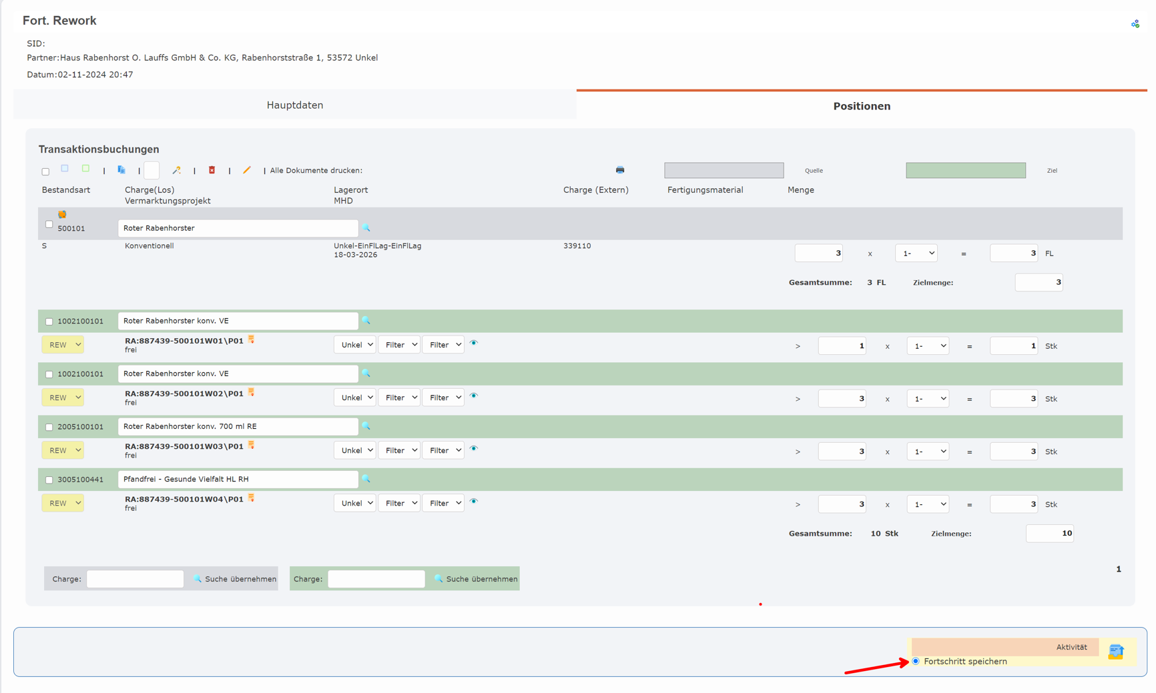1156x693 pixels.
Task: Click search magnifier beside Roter Rabenhorster field
Action: [366, 228]
